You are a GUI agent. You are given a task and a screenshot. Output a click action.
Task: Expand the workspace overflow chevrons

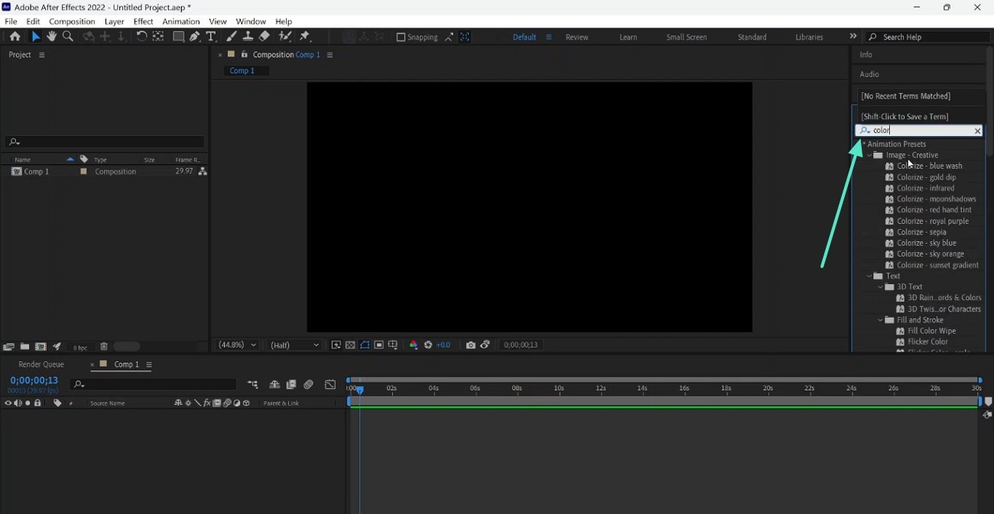(x=853, y=37)
